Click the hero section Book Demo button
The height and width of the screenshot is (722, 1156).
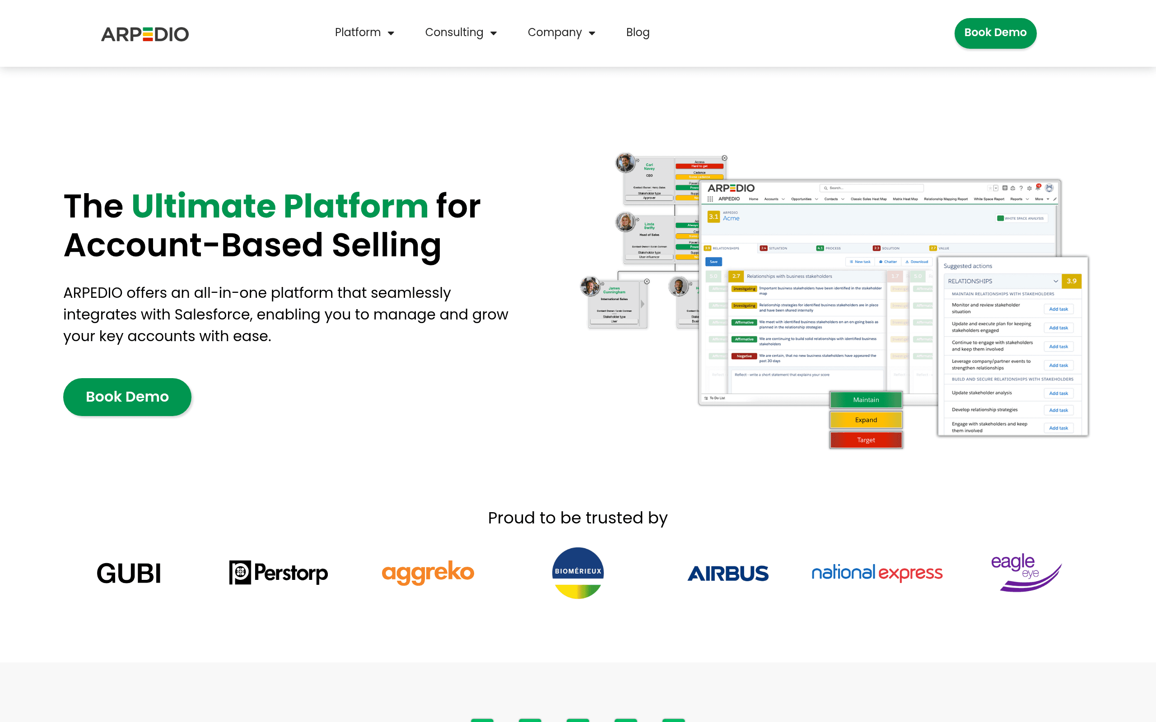127,397
